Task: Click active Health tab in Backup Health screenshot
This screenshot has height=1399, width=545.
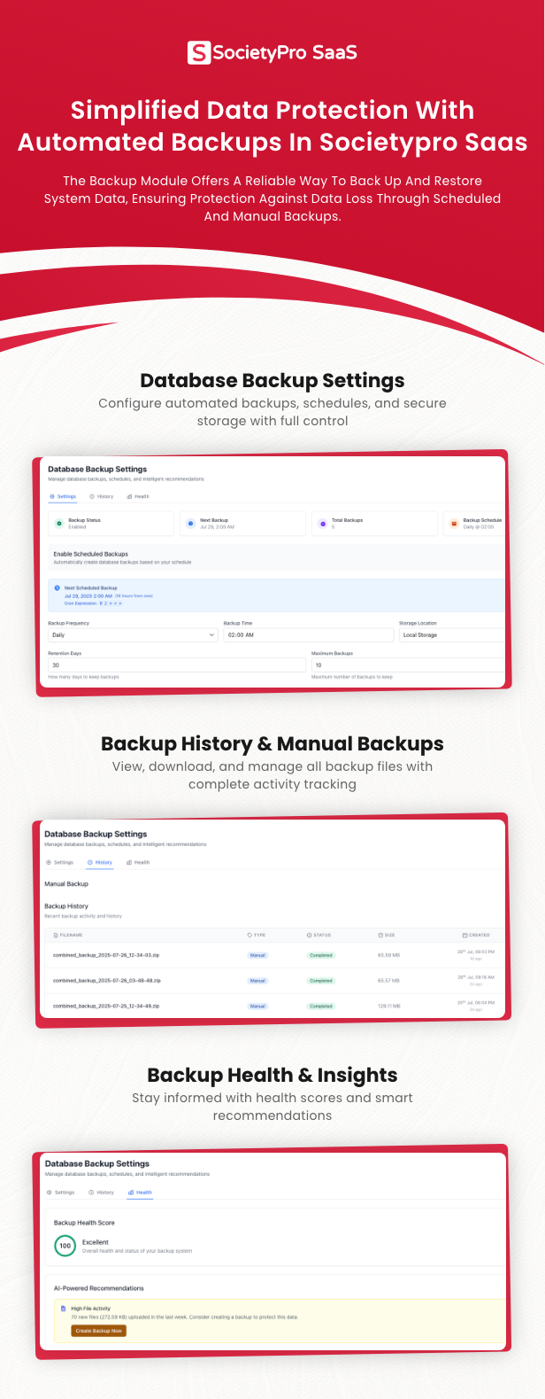Action: 141,1193
